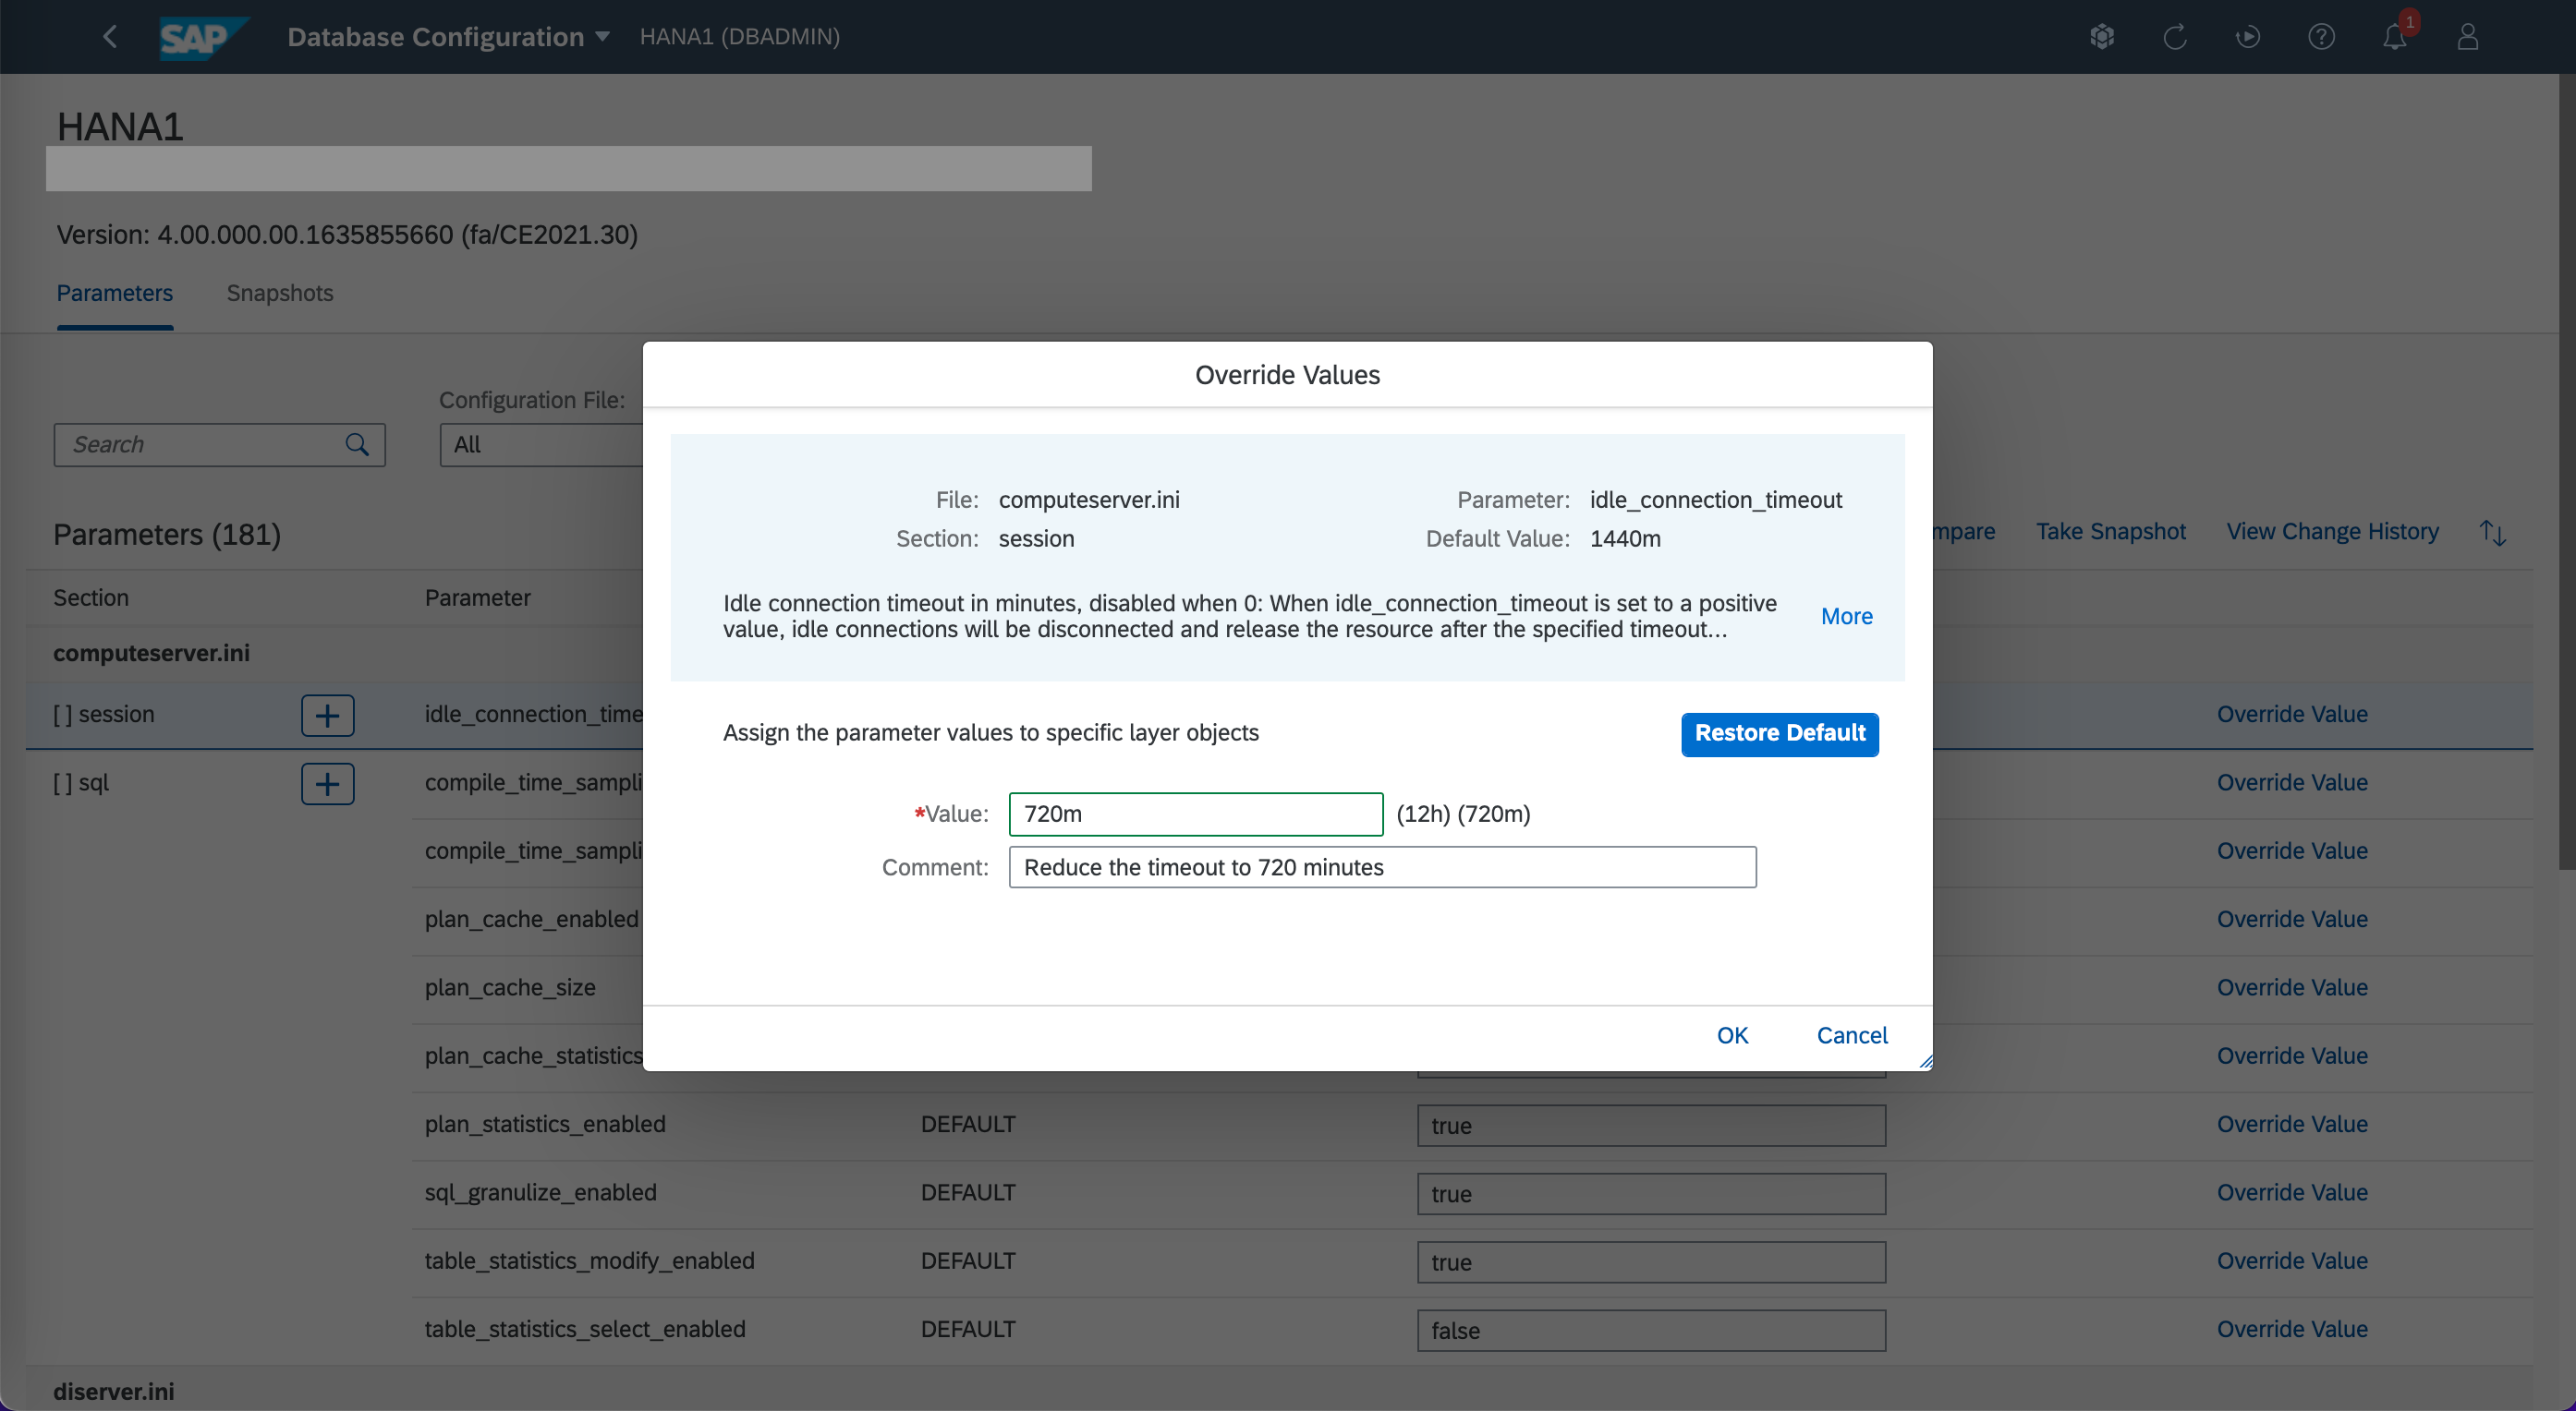The height and width of the screenshot is (1411, 2576).
Task: Open View Change History
Action: click(x=2332, y=532)
